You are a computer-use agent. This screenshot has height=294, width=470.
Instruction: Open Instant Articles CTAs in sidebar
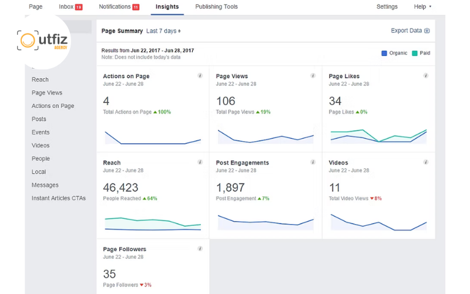pyautogui.click(x=59, y=198)
